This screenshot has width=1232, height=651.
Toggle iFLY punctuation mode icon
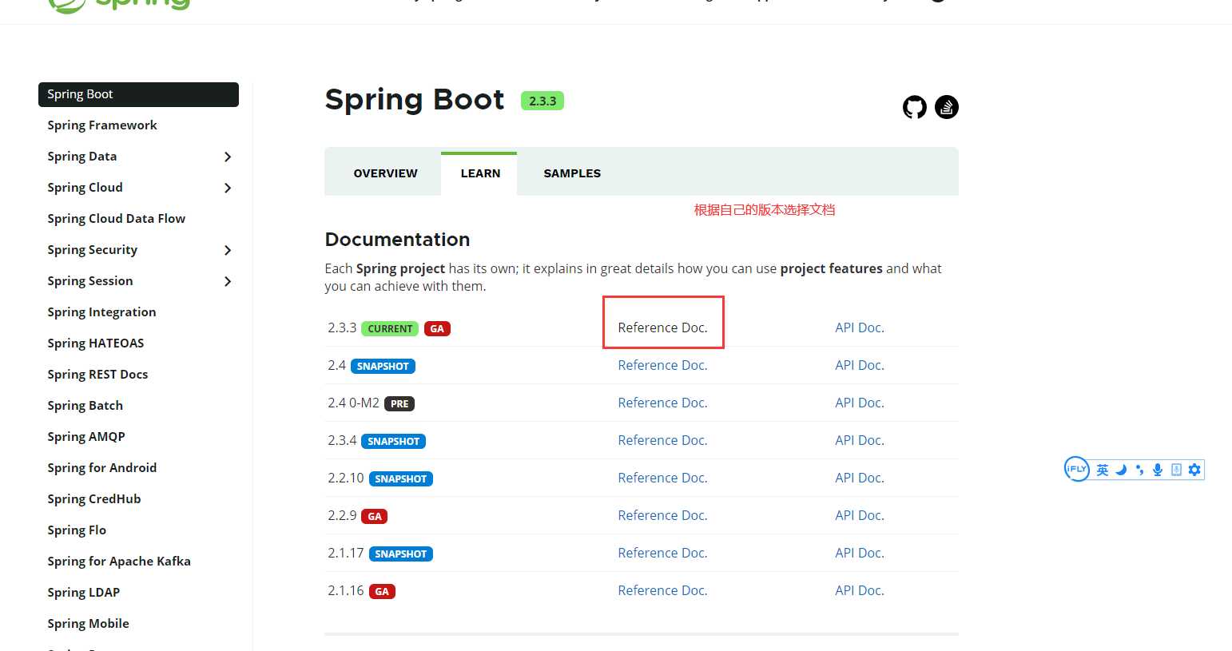pyautogui.click(x=1139, y=470)
